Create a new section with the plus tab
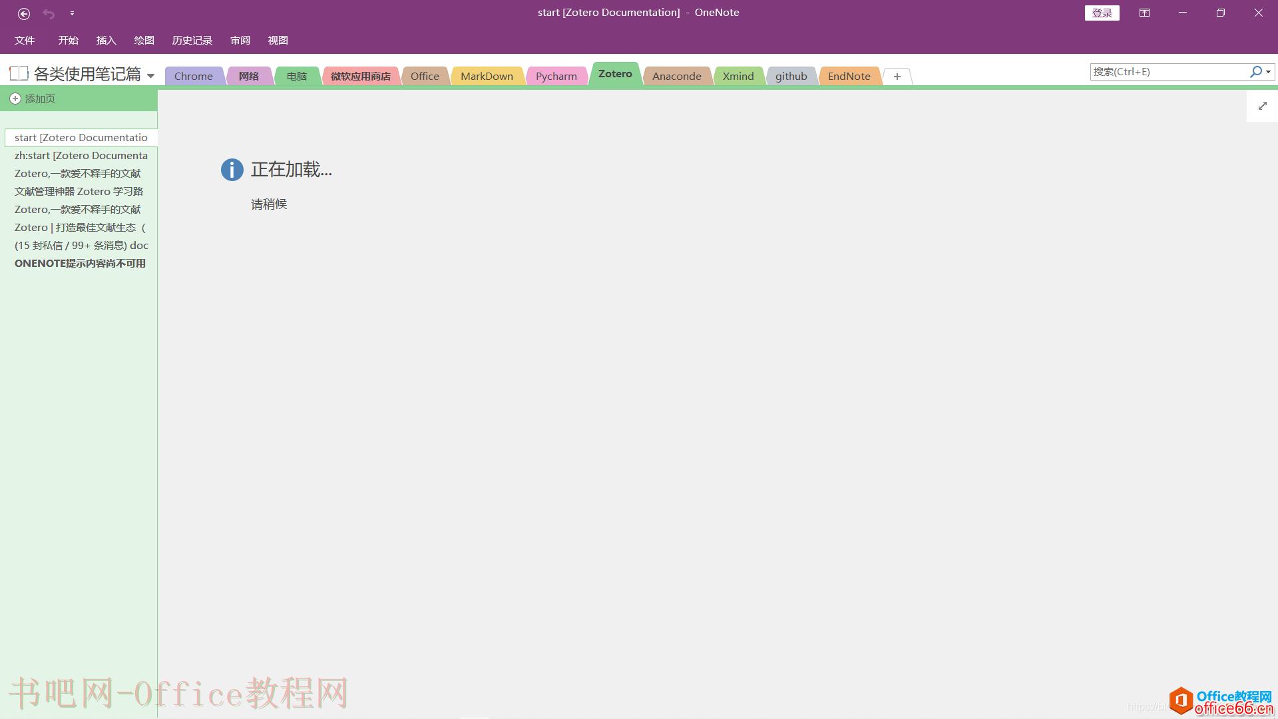This screenshot has height=719, width=1278. pyautogui.click(x=897, y=77)
